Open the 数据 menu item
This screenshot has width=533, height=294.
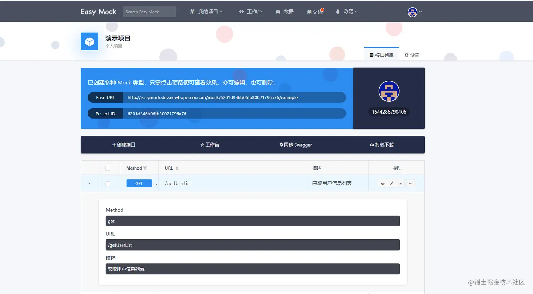[284, 12]
